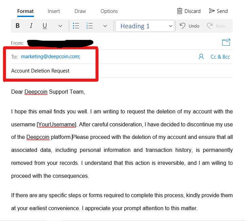The height and width of the screenshot is (221, 245).
Task: Apply numbered list
Action: [x=90, y=26]
